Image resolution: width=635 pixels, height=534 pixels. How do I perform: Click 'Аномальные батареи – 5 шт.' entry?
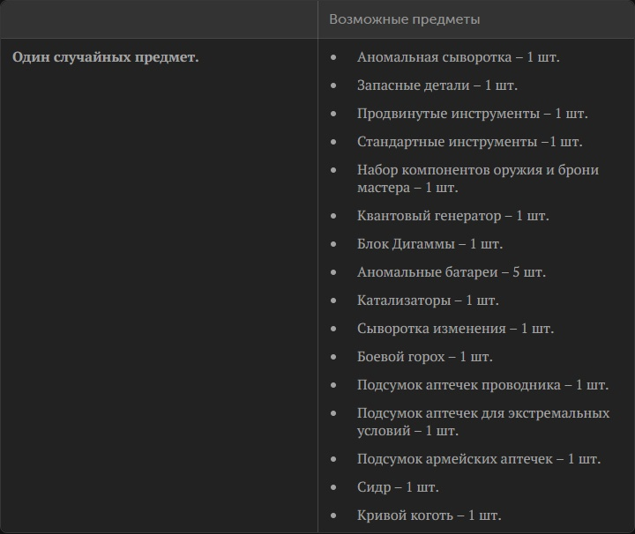click(452, 272)
